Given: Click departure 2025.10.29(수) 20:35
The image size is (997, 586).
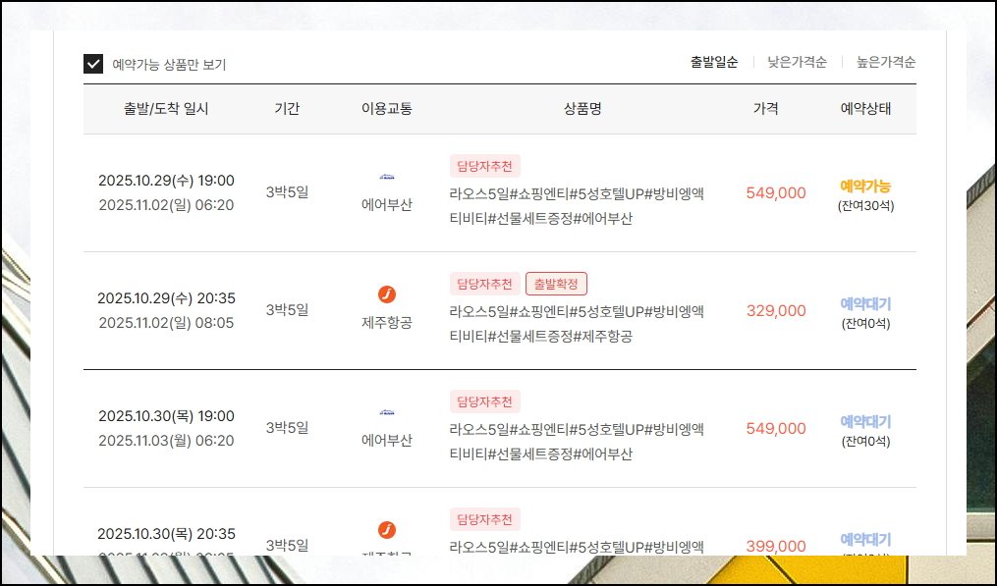Looking at the screenshot, I should 166,298.
